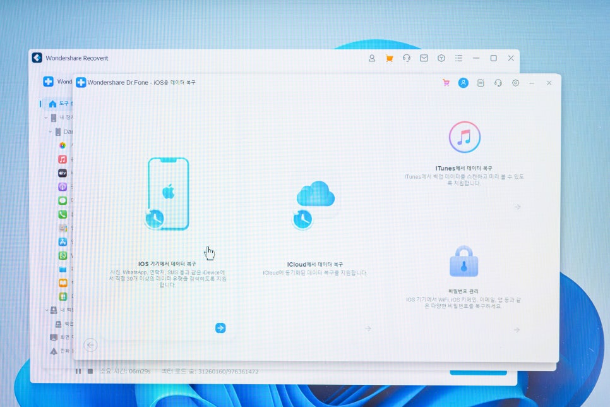Click the blue arrow under iOS device recovery

[220, 328]
